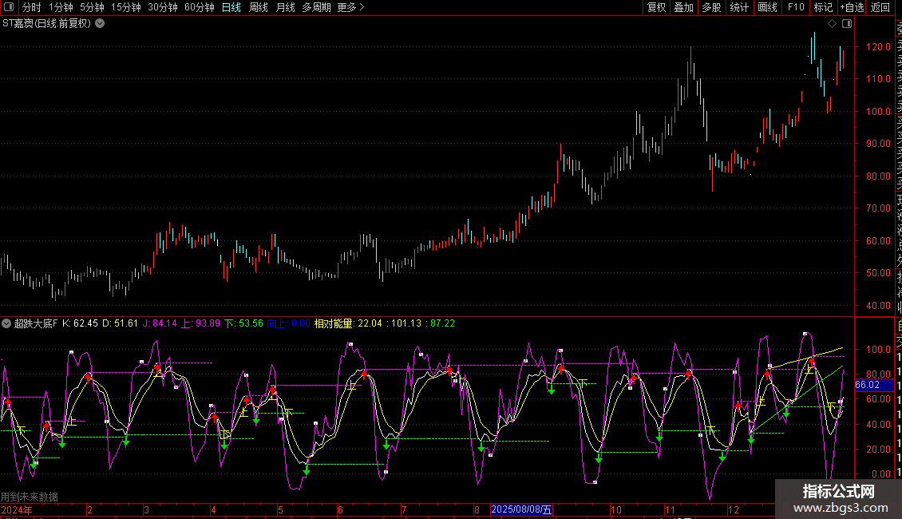
Task: Click the J: 84.14 value
Action: pyautogui.click(x=160, y=323)
